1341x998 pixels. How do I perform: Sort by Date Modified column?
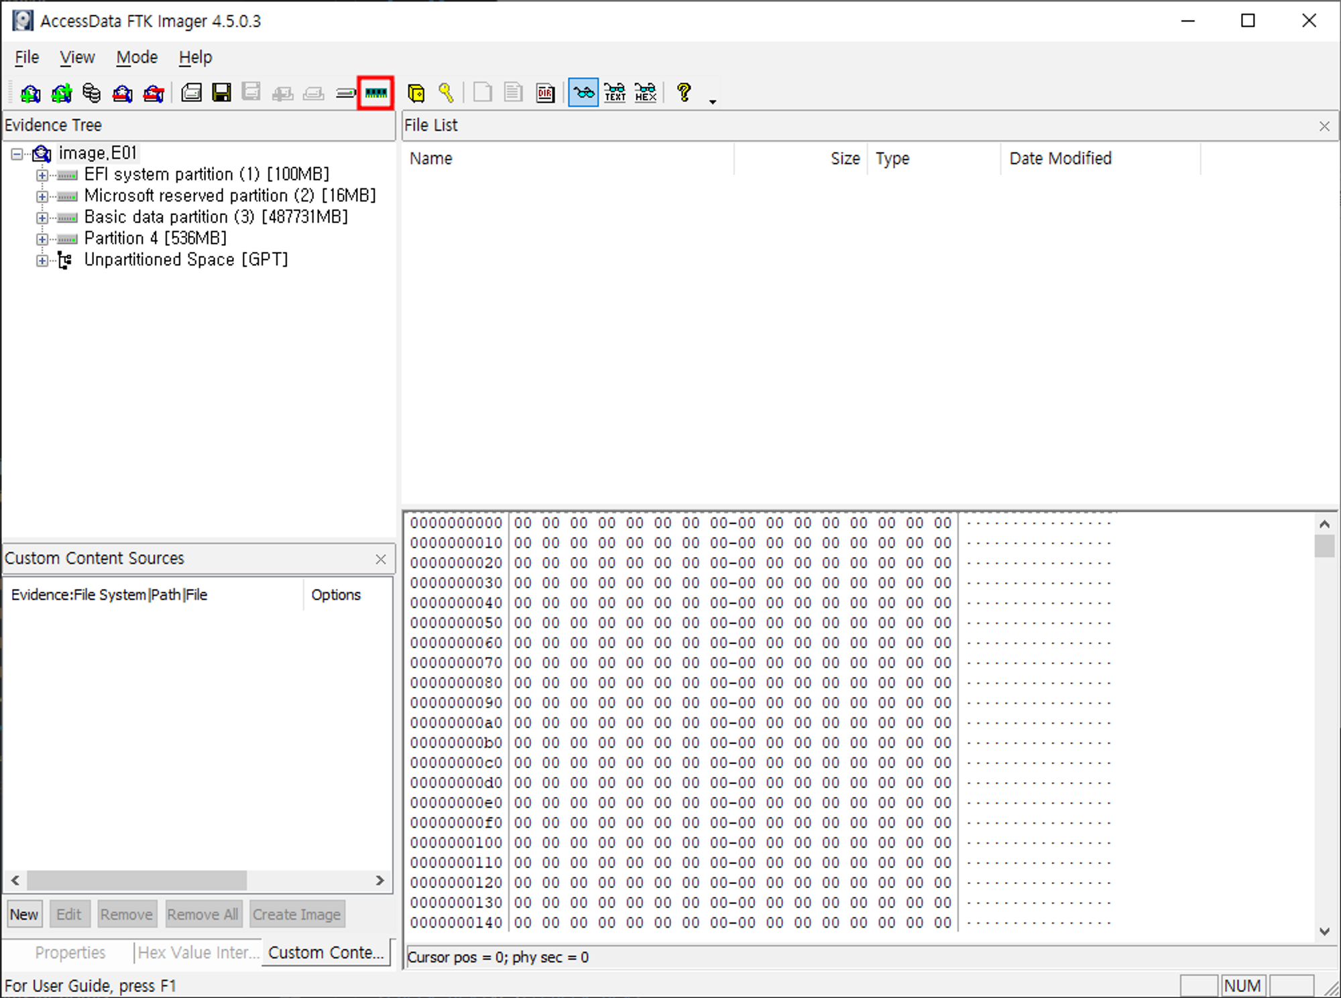click(1101, 159)
